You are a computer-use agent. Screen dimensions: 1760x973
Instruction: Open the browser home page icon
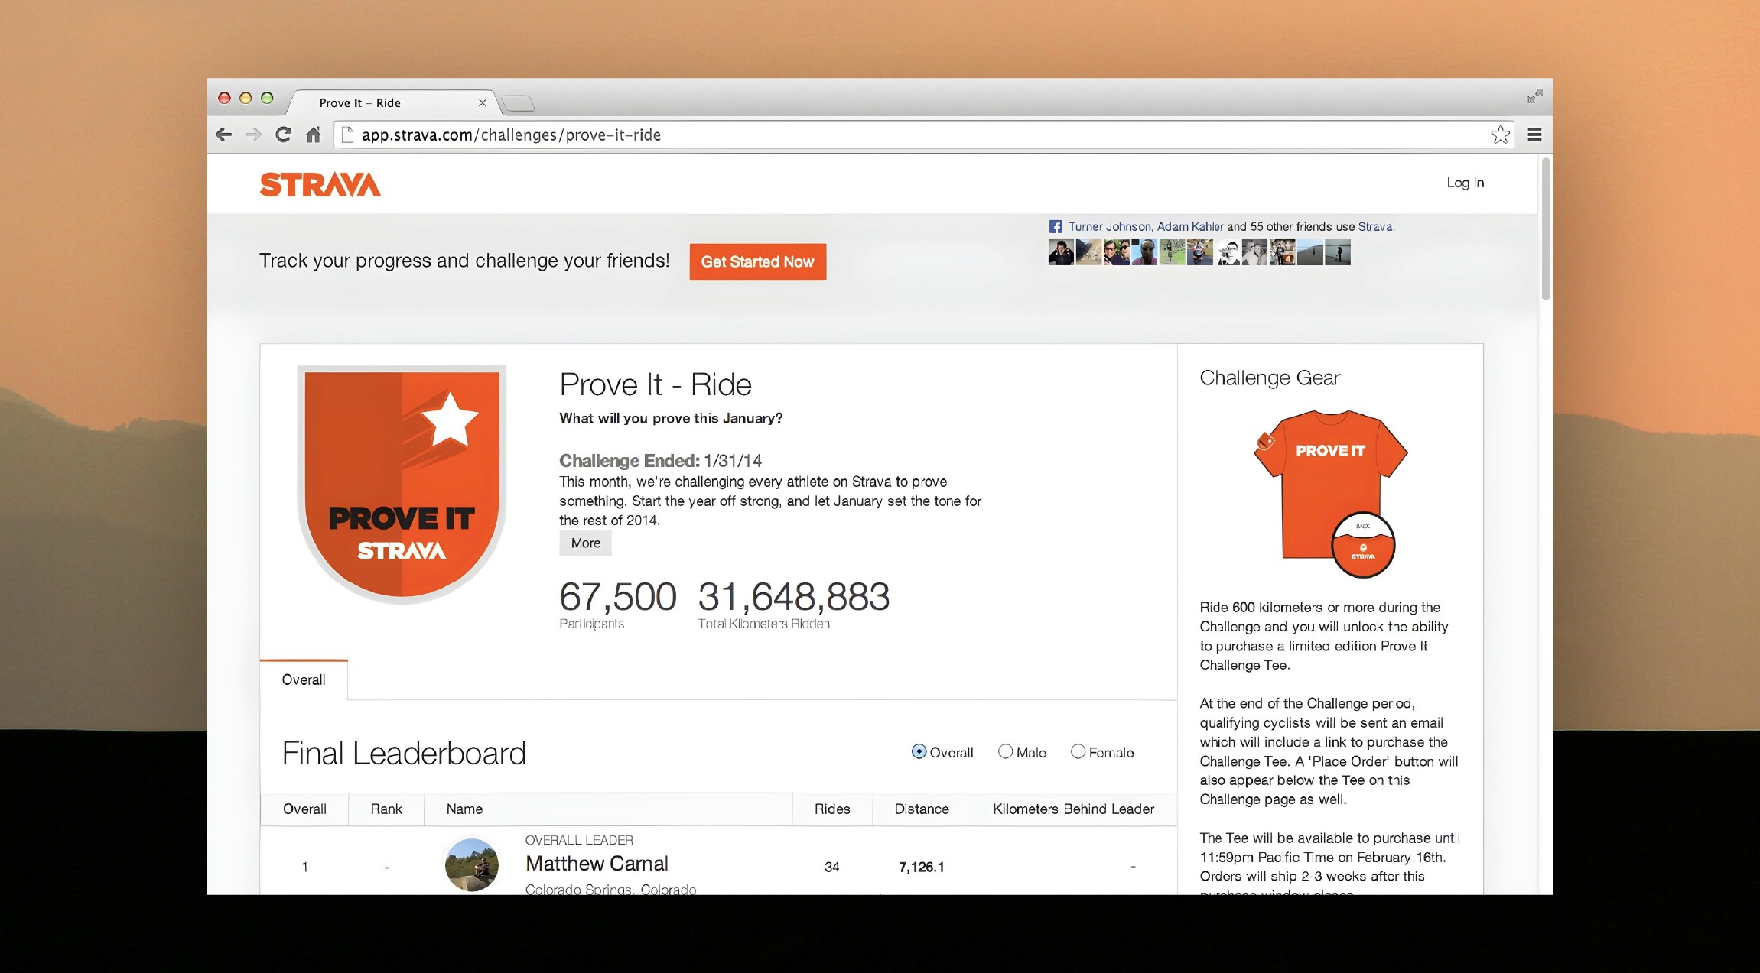click(313, 135)
